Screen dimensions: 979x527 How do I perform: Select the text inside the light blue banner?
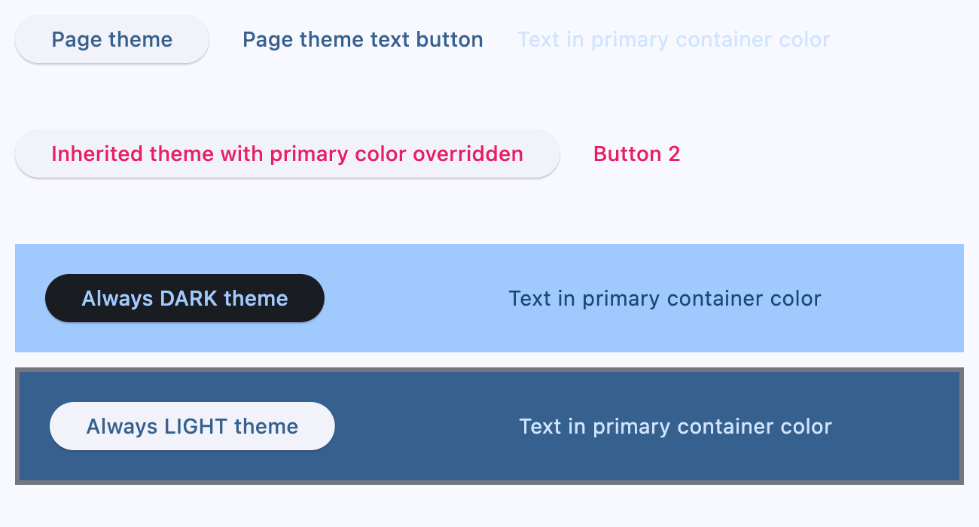click(665, 298)
